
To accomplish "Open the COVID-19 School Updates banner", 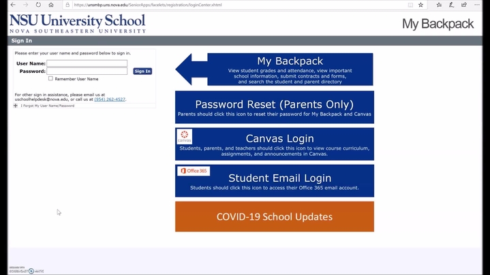I will pos(275,216).
